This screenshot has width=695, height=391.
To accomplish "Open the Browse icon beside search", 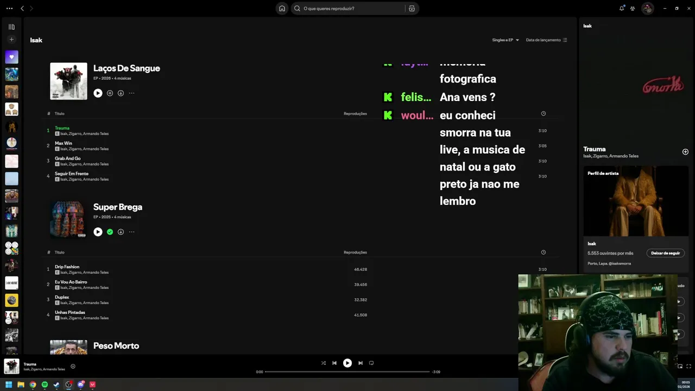I will pos(412,8).
